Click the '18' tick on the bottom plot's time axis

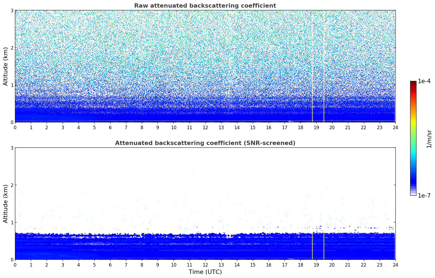click(300, 265)
